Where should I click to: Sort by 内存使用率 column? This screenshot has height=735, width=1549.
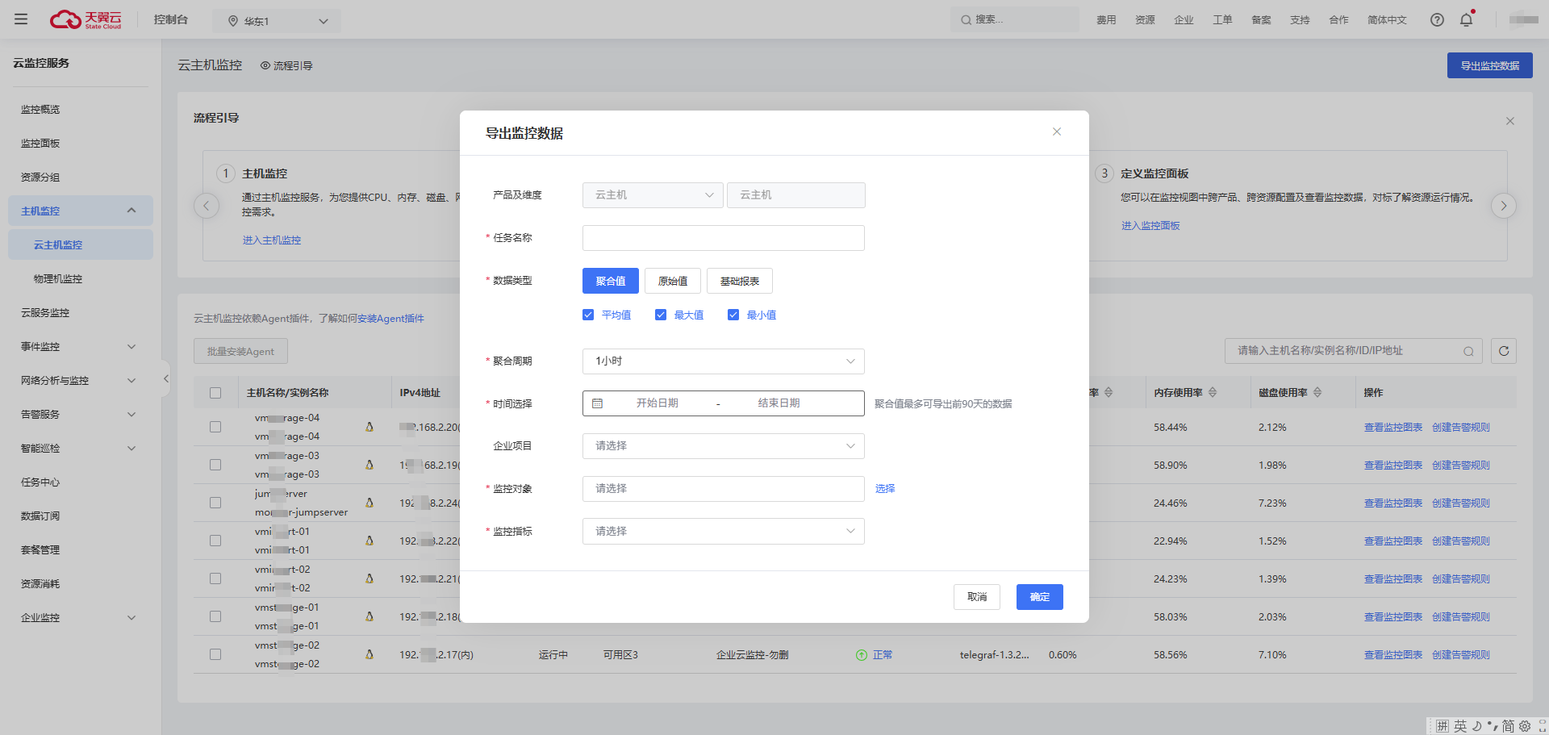pyautogui.click(x=1213, y=392)
